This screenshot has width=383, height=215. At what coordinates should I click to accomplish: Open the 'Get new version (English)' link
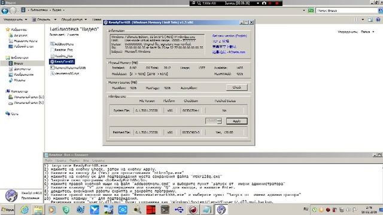pos(229,36)
